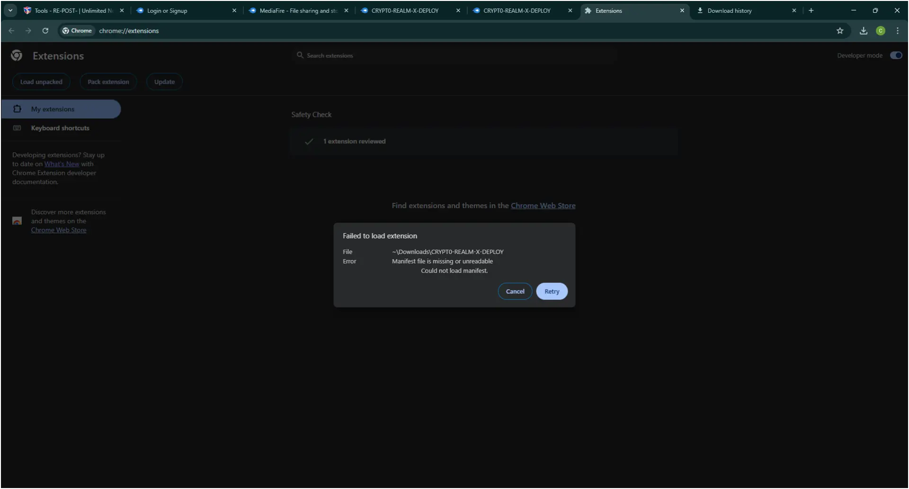Screen dimensions: 909x489
Task: Open the green profile avatar
Action: [881, 31]
